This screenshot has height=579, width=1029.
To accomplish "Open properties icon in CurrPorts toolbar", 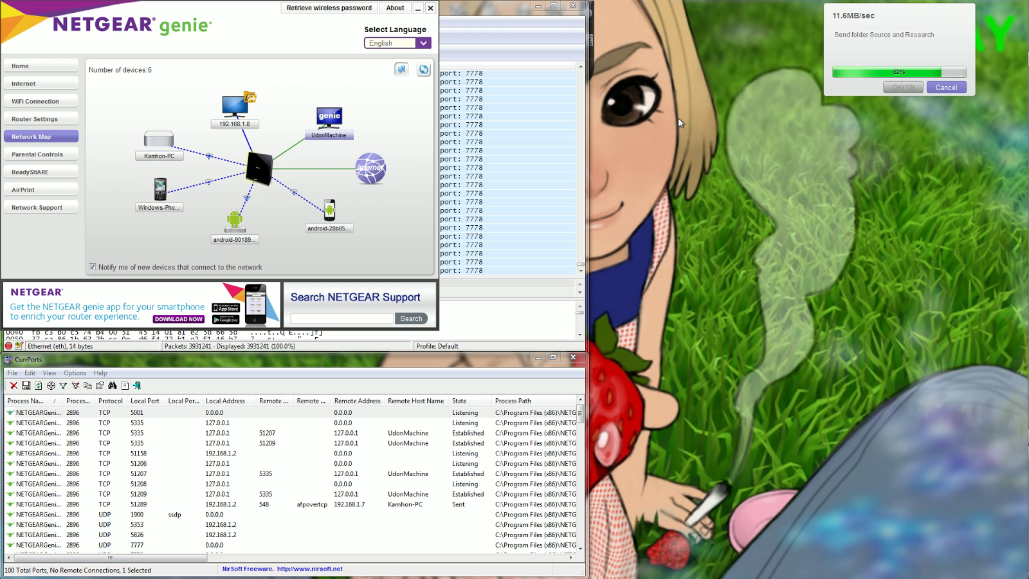I will (x=100, y=385).
